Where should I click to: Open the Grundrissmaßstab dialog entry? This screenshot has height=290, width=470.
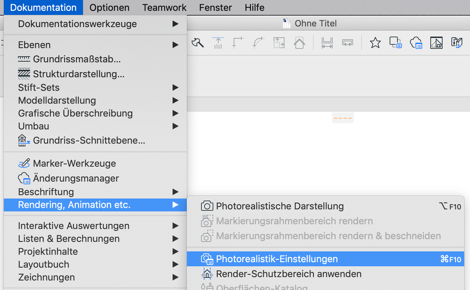pos(76,59)
